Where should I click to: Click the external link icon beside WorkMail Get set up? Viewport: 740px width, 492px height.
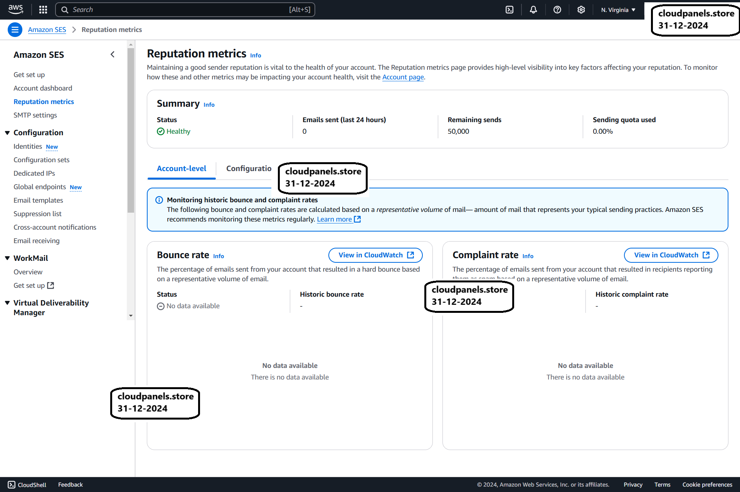(50, 285)
